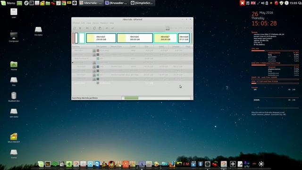Open the 'user' desktop icon

click(14, 13)
